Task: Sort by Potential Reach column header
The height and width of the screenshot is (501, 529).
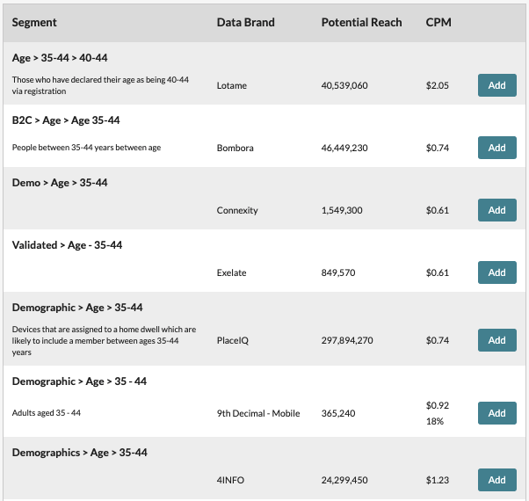Action: (361, 23)
